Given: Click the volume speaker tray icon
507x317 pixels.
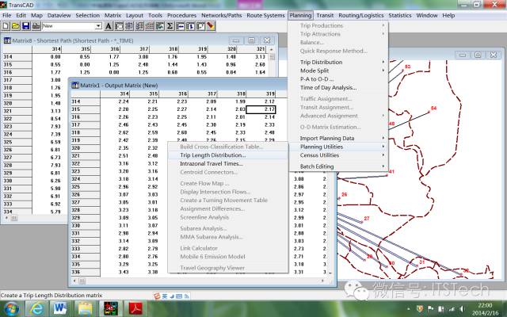Looking at the screenshot, I should (462, 309).
